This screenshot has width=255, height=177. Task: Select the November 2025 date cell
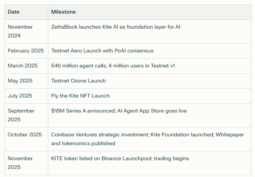click(20, 163)
